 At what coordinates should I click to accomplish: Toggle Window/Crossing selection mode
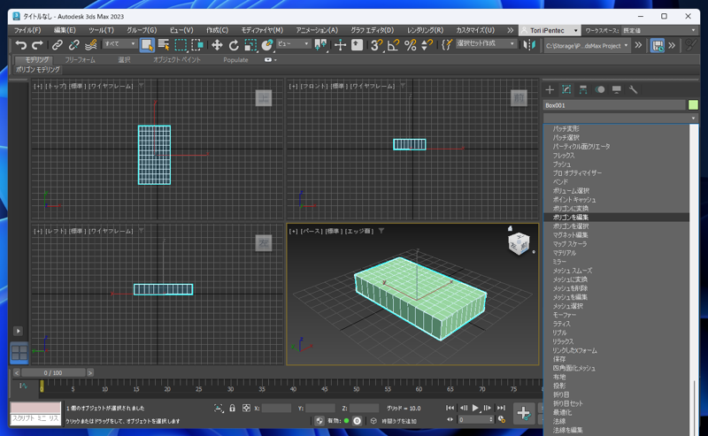point(197,45)
